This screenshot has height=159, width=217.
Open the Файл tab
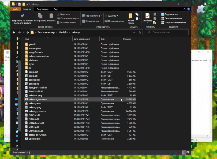[x=16, y=9]
